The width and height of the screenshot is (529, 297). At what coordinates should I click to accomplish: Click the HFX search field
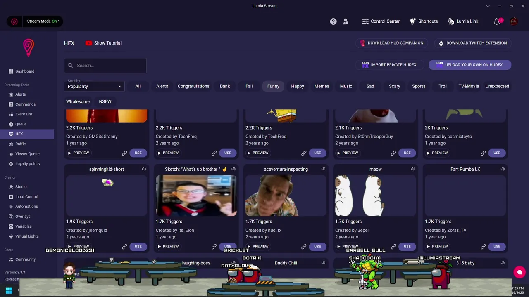(x=105, y=66)
